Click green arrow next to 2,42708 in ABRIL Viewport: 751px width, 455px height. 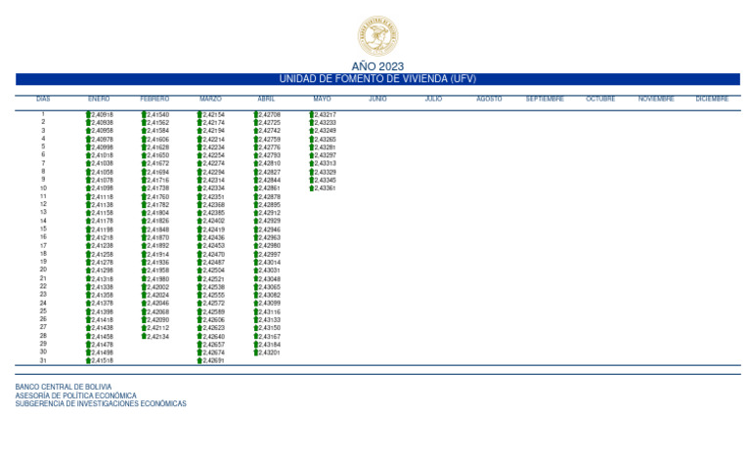click(256, 114)
